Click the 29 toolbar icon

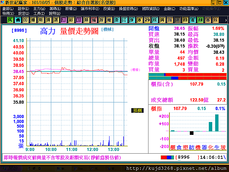point(147,20)
